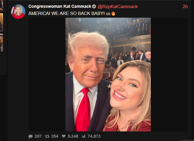
Task: Click the fire emoji in the tweet
Action: 113,13
